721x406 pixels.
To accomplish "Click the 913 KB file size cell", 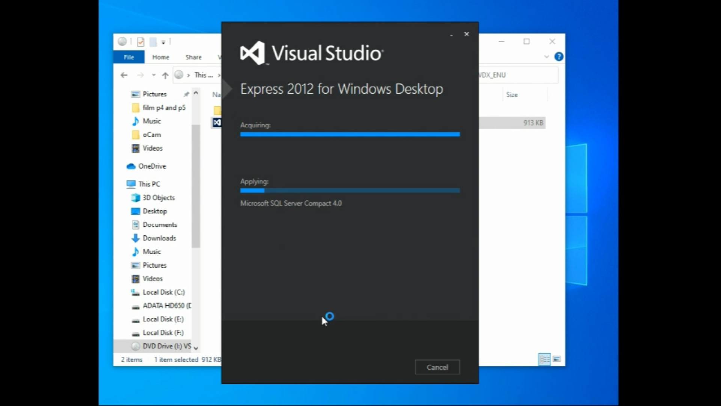I will pos(533,123).
